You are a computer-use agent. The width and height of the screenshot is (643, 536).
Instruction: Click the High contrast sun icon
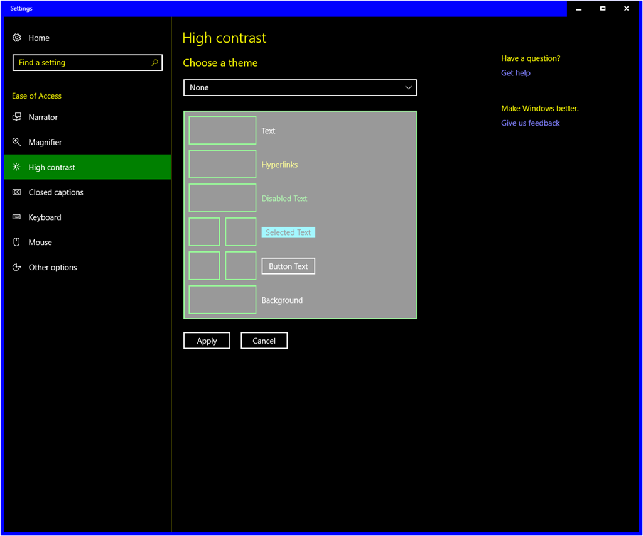point(16,167)
